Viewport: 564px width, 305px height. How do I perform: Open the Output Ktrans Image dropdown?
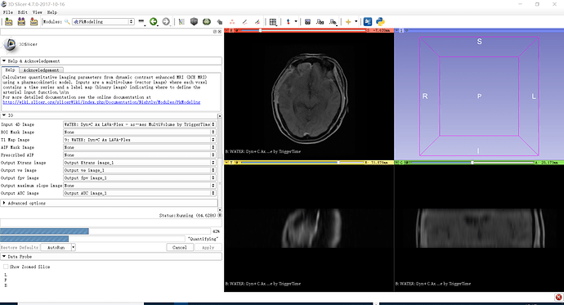(x=139, y=163)
